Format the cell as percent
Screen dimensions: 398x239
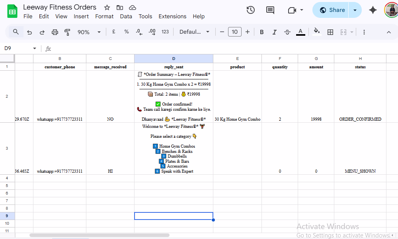click(x=127, y=32)
